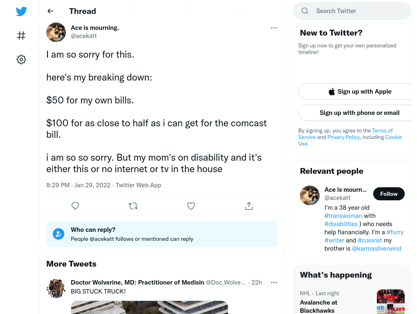The image size is (419, 314).
Task: Open the #transwoman hashtag link
Action: pyautogui.click(x=343, y=216)
